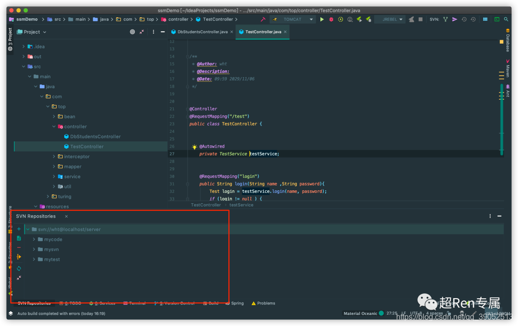Open the Maven side tab
Viewport: 518px width, 326px height.
507,68
